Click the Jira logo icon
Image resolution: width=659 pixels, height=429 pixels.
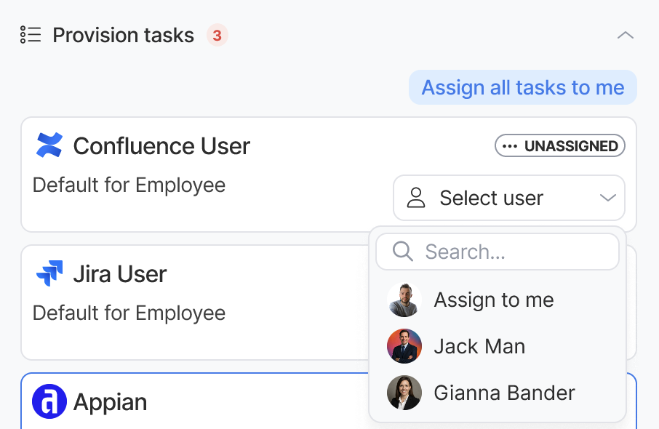49,274
